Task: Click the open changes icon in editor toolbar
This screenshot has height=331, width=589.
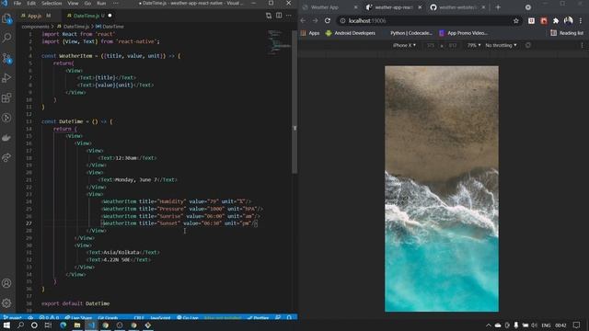Action: pyautogui.click(x=269, y=16)
